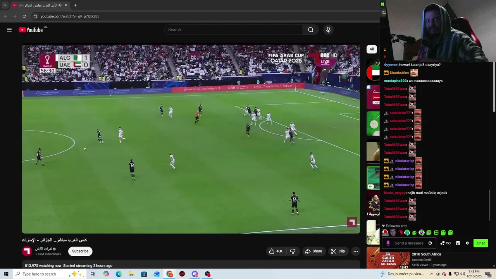Open File Explorer from the taskbar
Screen dimensions: 496x279
131,274
